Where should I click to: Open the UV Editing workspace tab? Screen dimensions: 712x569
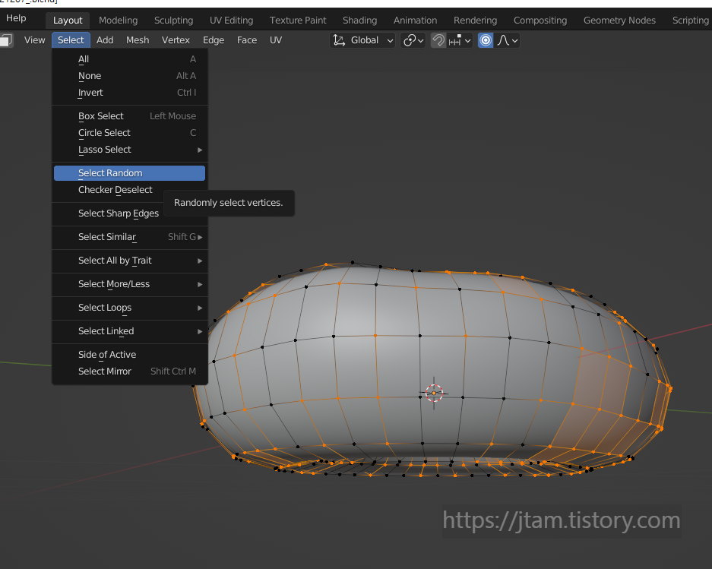click(x=231, y=21)
